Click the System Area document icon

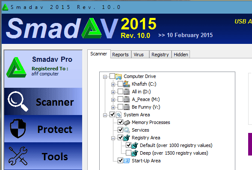click(119, 115)
